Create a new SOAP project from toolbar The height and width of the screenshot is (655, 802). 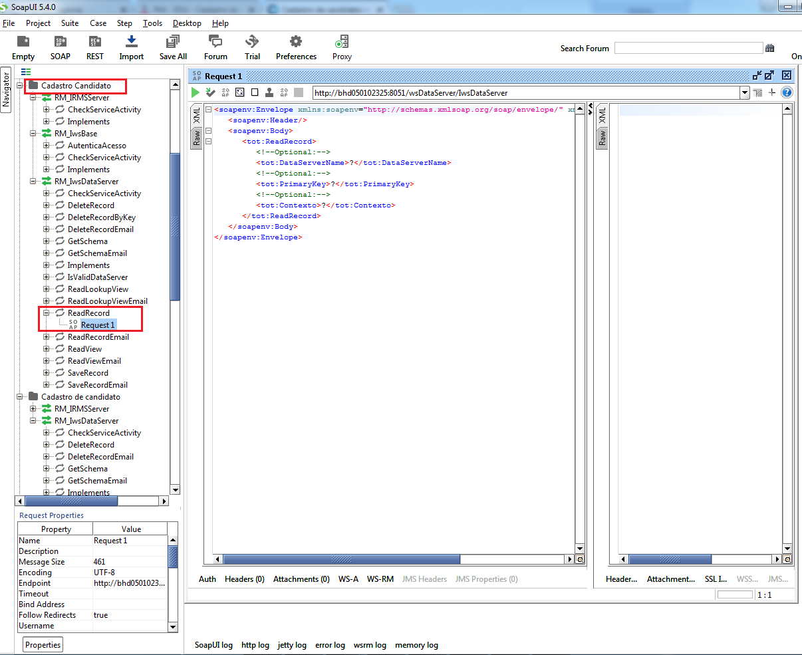[x=61, y=41]
